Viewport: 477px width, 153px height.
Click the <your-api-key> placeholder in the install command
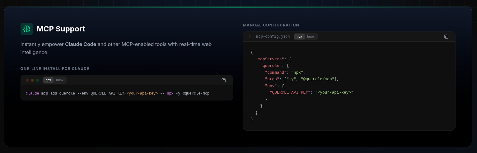(x=142, y=93)
